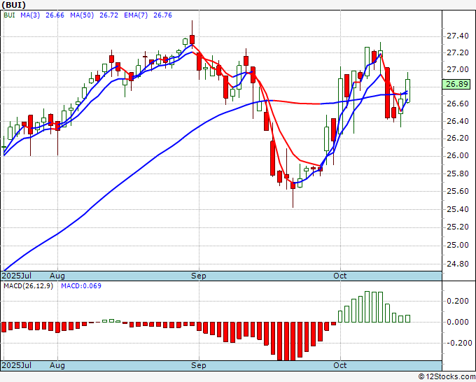Click the 26.00 price axis label

458,155
